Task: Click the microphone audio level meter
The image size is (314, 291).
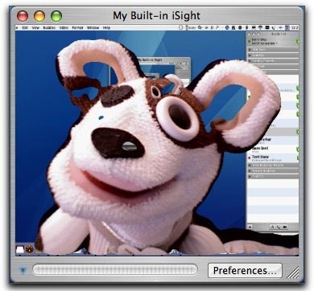Action: [115, 270]
